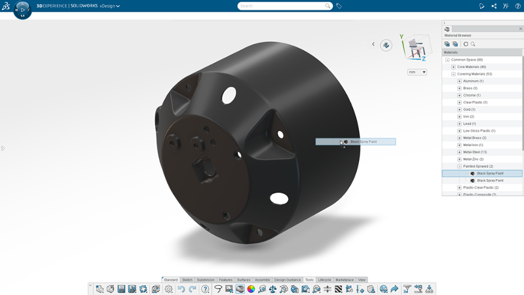
Task: Click the Redo arrow in the toolbar
Action: point(193,289)
